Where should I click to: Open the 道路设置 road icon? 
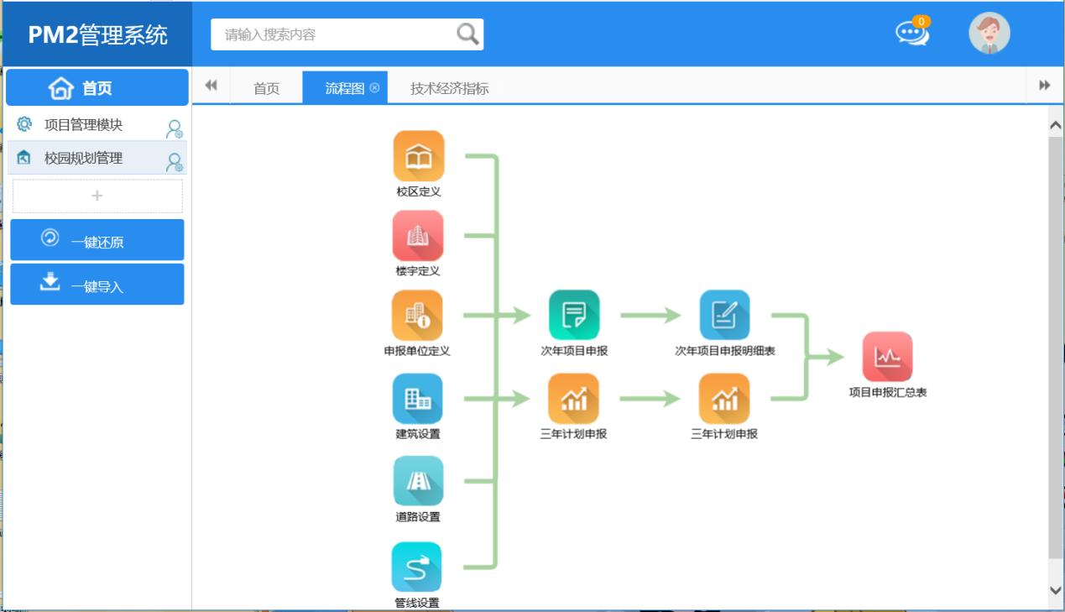pos(418,481)
